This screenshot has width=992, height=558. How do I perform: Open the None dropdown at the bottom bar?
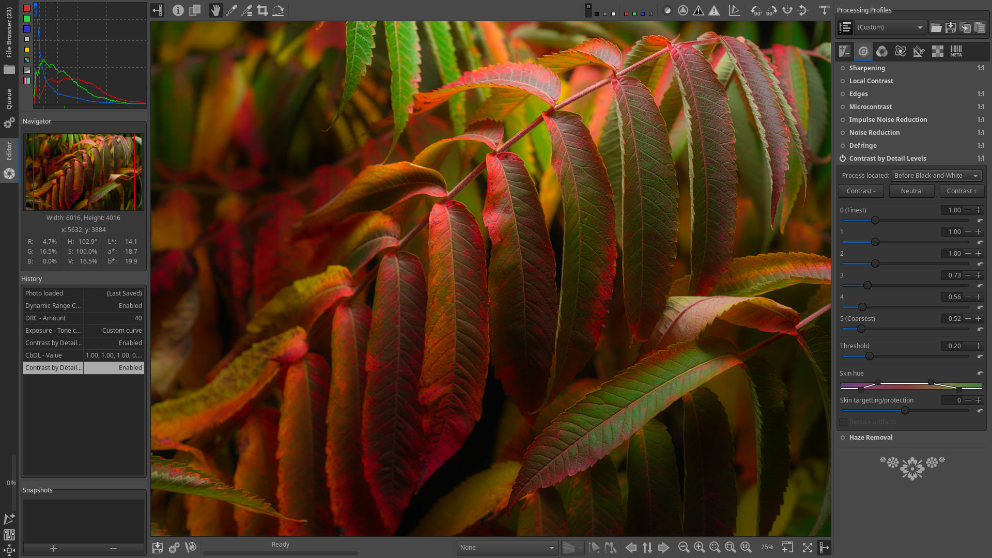(507, 547)
